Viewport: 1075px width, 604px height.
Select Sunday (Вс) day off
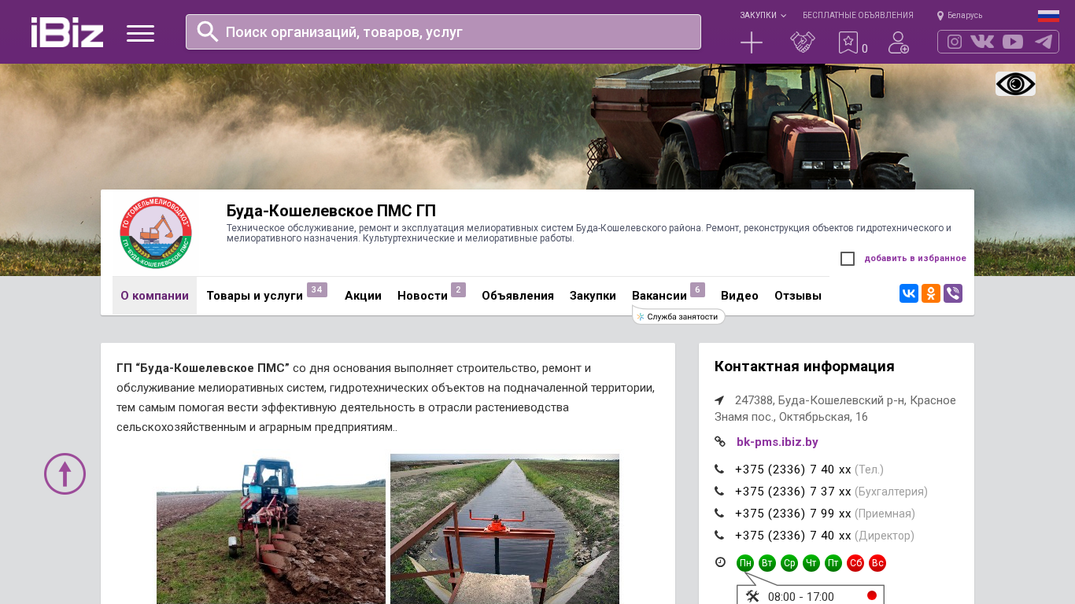click(877, 563)
